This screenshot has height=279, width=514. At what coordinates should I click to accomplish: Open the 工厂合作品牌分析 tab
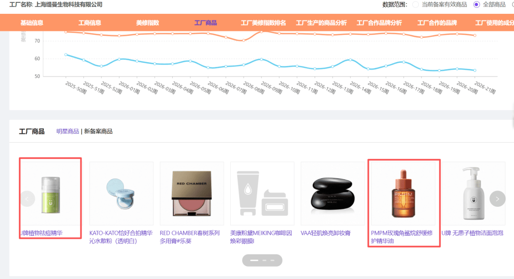(379, 23)
